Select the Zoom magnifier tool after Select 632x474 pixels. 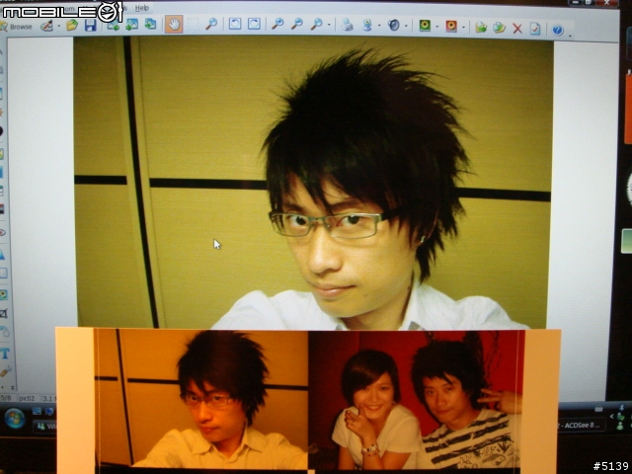click(x=211, y=24)
